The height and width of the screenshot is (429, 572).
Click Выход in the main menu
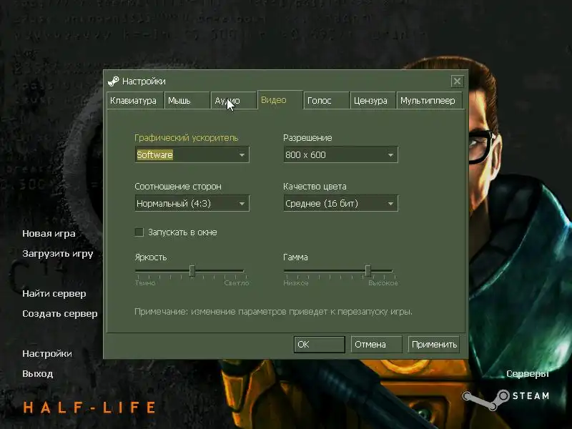tap(38, 373)
